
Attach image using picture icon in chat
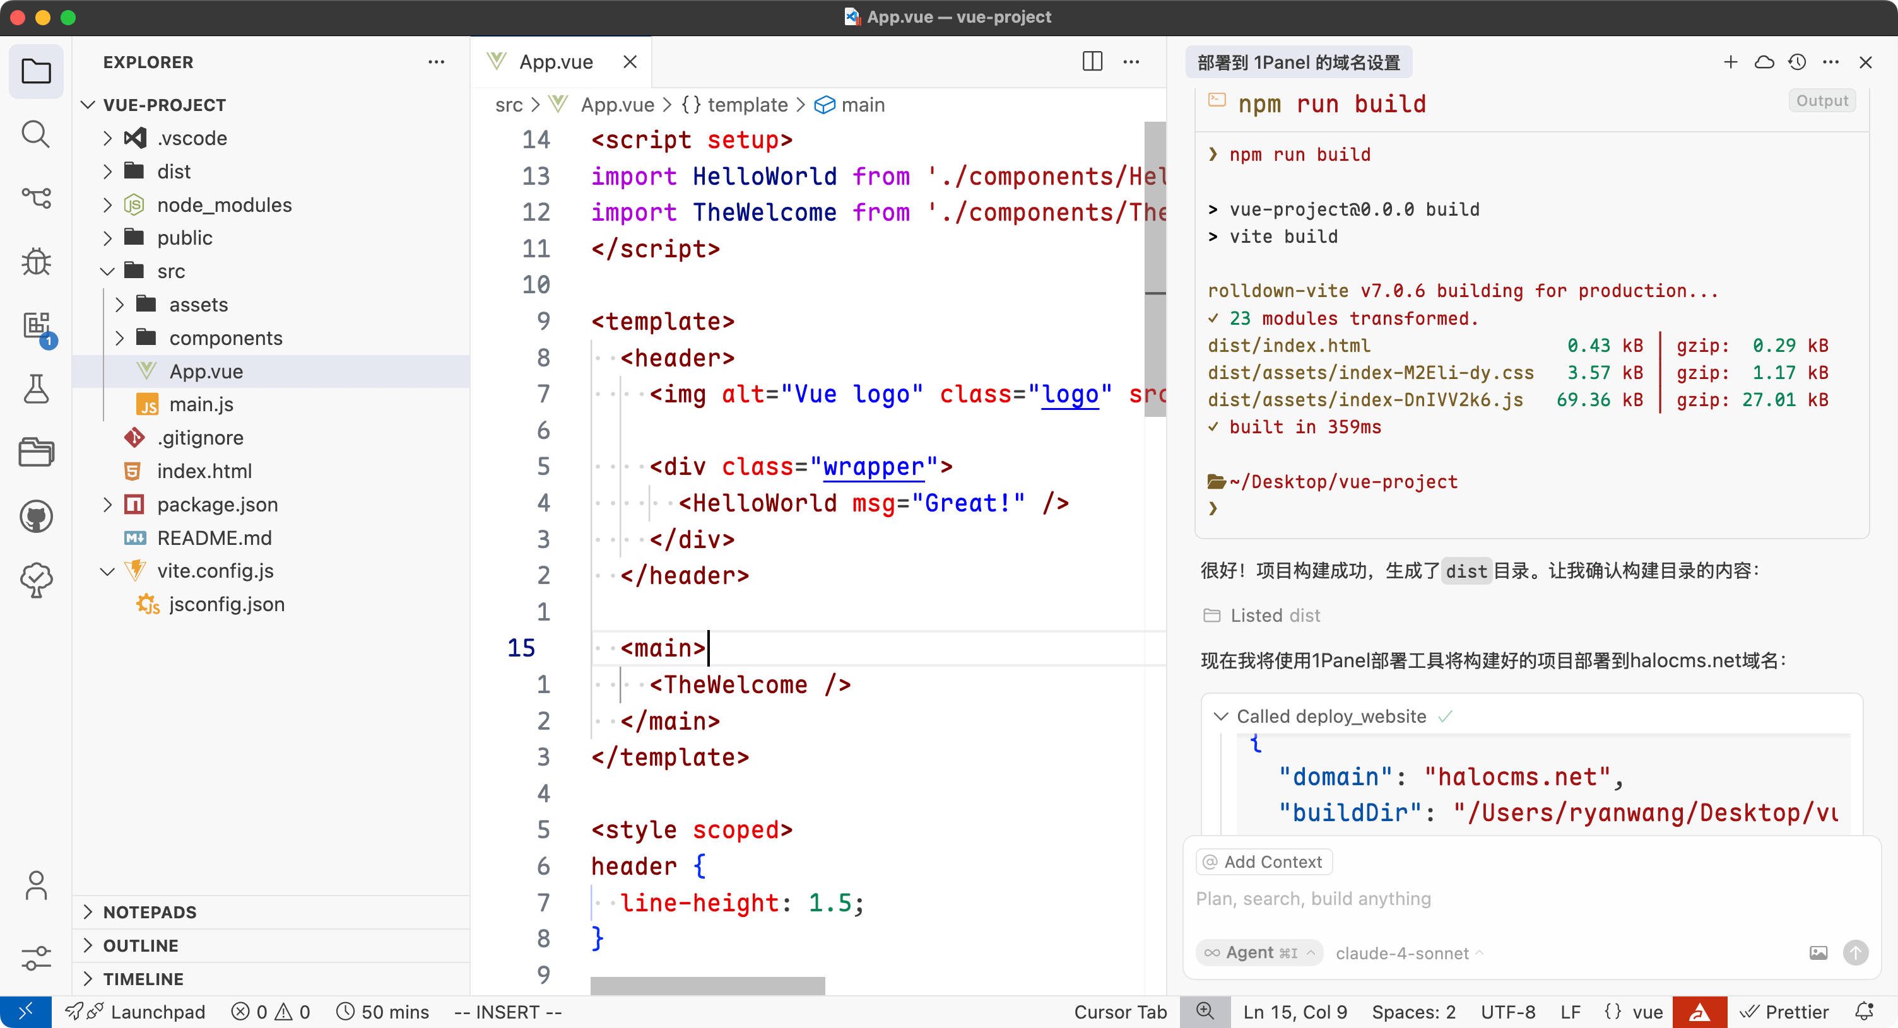pos(1818,953)
